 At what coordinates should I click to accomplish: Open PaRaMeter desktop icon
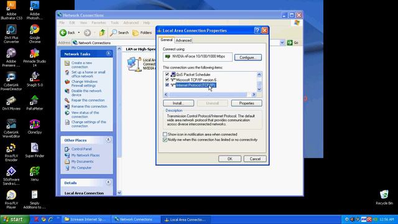(35, 103)
